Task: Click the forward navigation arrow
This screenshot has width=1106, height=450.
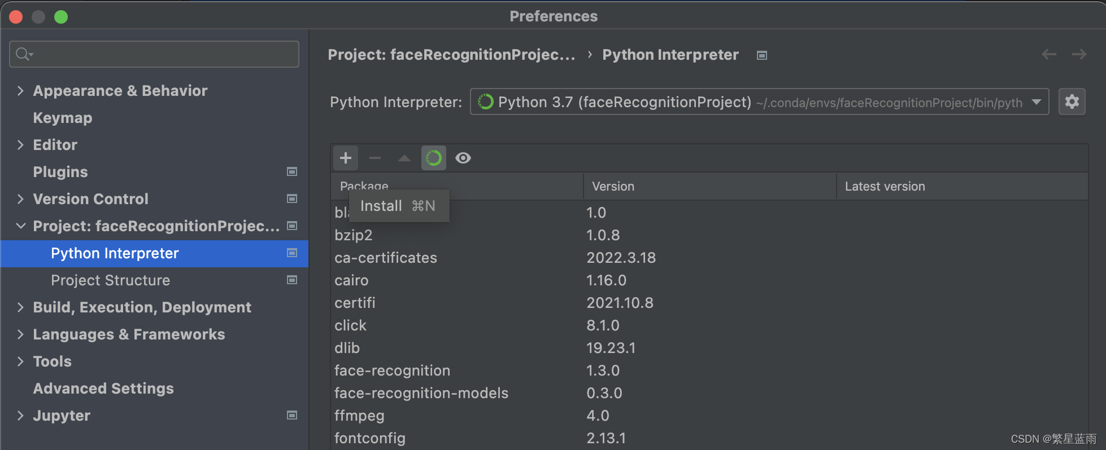Action: (x=1079, y=54)
